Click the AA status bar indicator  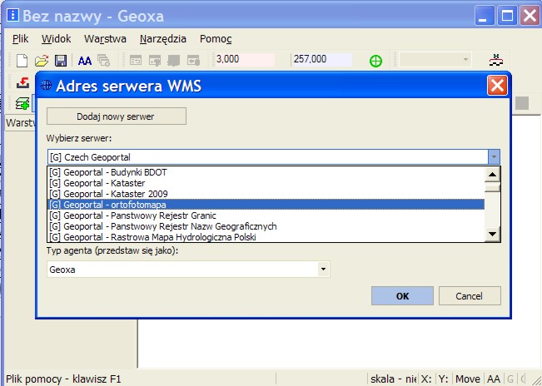tap(493, 379)
